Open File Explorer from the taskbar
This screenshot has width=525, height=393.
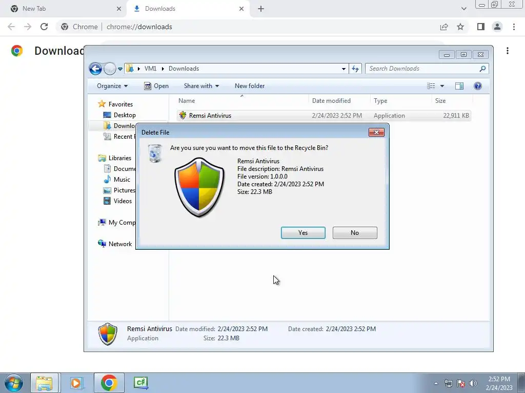(x=44, y=383)
